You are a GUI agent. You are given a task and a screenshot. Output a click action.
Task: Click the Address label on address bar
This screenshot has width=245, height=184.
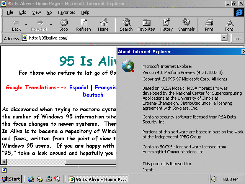point(11,38)
